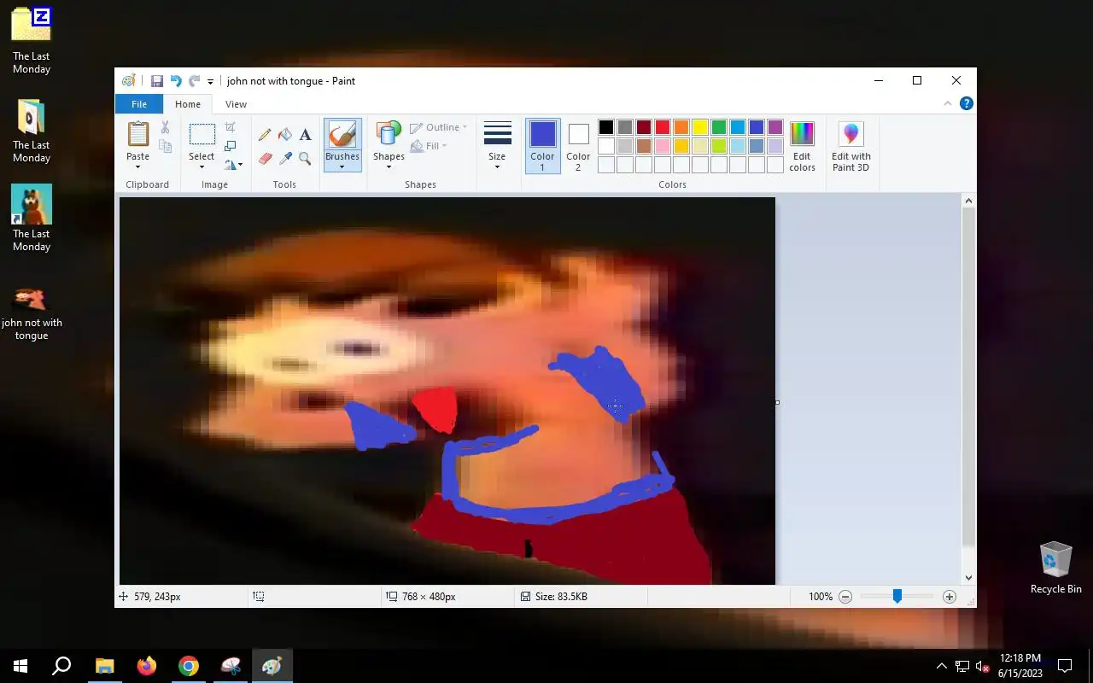The image size is (1093, 683).
Task: Pick the red color swatch
Action: tap(663, 127)
